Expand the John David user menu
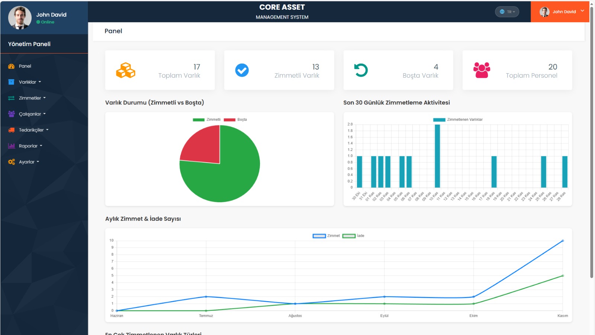Viewport: 595px width, 335px height. click(562, 12)
